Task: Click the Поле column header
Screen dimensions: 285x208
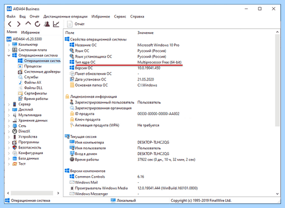Action: [x=70, y=33]
